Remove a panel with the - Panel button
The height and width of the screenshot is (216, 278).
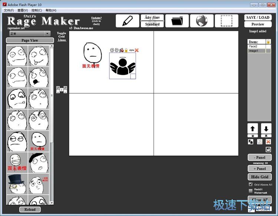click(x=259, y=157)
